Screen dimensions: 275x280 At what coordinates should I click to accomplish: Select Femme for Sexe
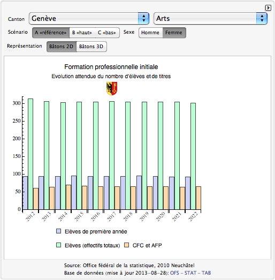point(174,33)
